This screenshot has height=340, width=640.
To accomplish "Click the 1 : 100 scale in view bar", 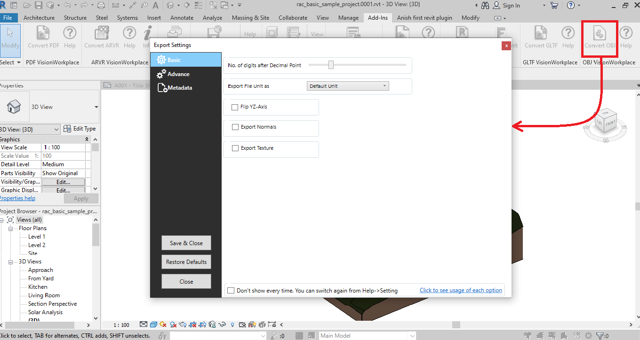I will [121, 325].
